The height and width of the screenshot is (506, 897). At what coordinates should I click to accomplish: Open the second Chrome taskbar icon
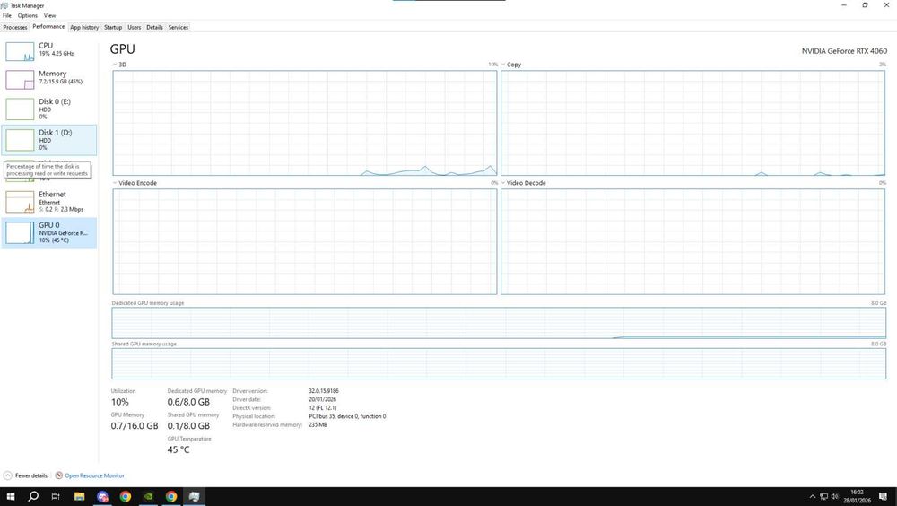coord(171,496)
